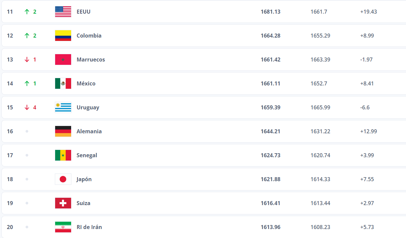The image size is (406, 238).
Task: Select the Alemania team name
Action: (89, 131)
